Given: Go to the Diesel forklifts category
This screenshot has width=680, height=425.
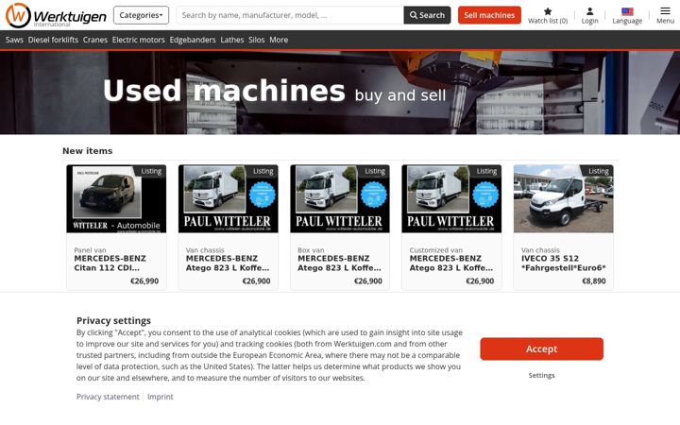Looking at the screenshot, I should [53, 40].
